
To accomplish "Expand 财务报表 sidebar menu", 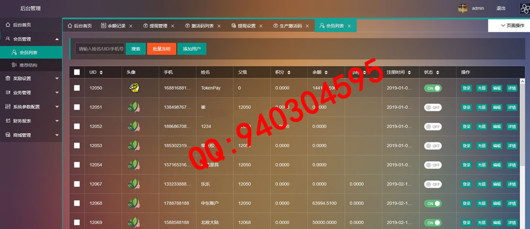I will click(x=31, y=121).
